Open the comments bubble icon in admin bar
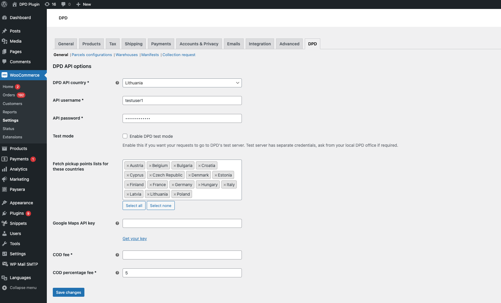501x303 pixels. click(x=64, y=4)
